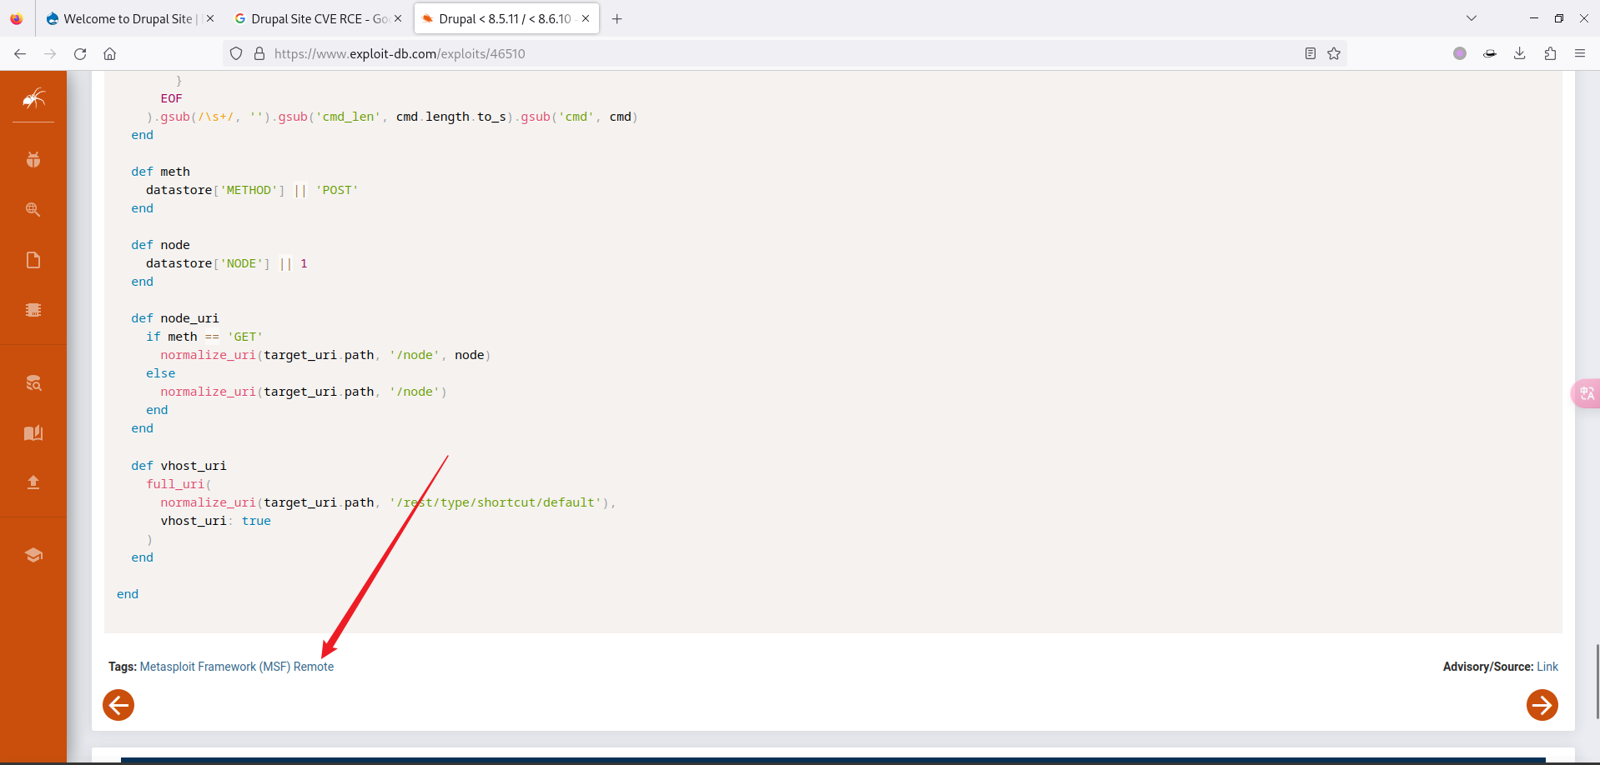The width and height of the screenshot is (1600, 765).
Task: Go to the browser Home page
Action: (x=109, y=53)
